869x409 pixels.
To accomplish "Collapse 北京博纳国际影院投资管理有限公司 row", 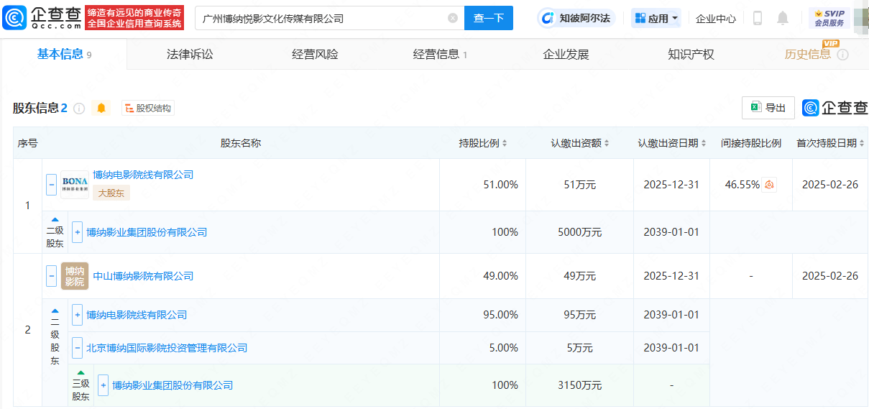I will pyautogui.click(x=78, y=348).
